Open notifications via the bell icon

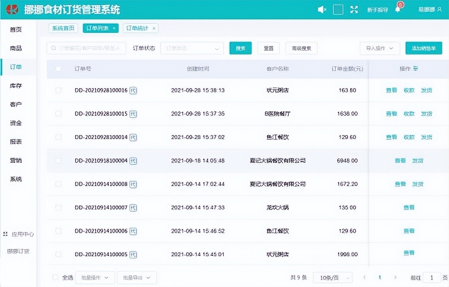click(397, 10)
